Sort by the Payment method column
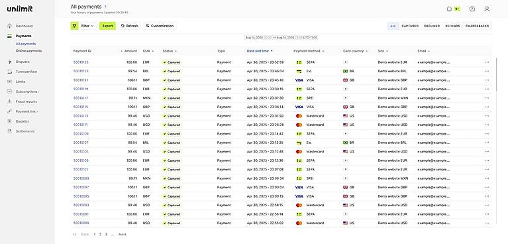This screenshot has height=244, width=508. click(x=309, y=51)
